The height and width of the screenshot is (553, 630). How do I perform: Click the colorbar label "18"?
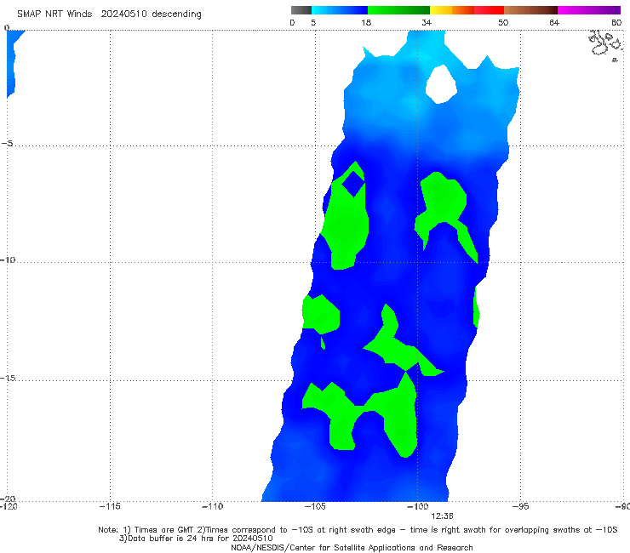coord(366,22)
